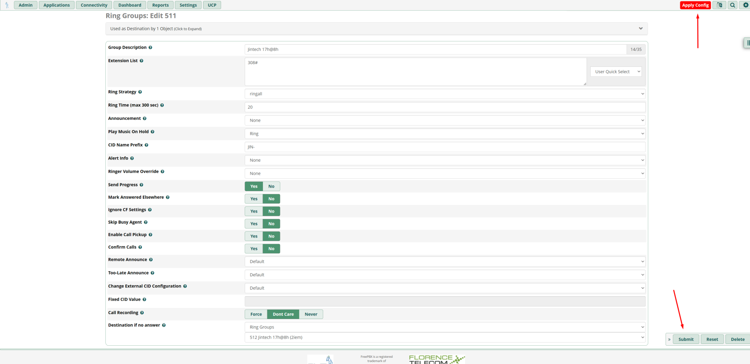Viewport: 750px width, 364px height.
Task: Click the Submit button
Action: point(686,339)
